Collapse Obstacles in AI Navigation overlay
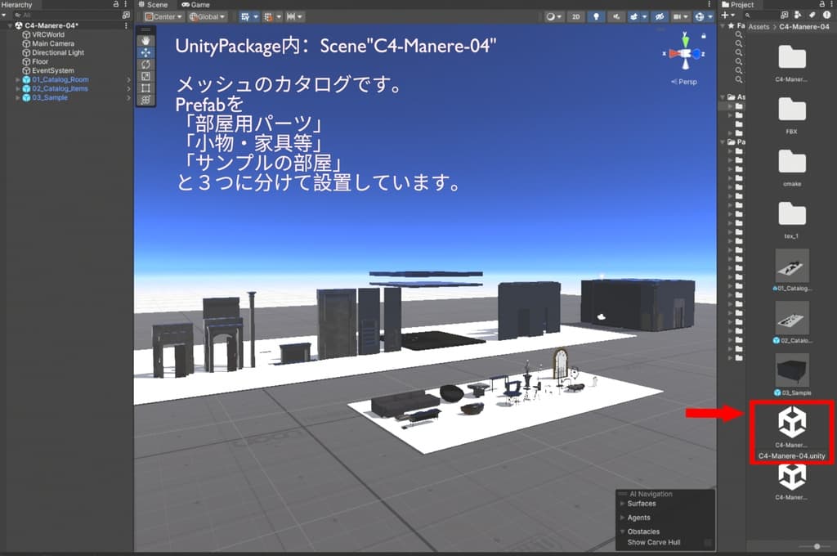The image size is (837, 556). 622,531
